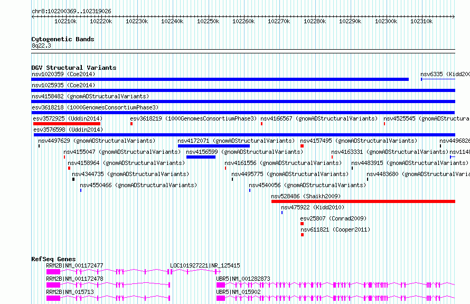This screenshot has height=304, width=470.
Task: Open variant nsv4540056 label
Action: point(307,185)
